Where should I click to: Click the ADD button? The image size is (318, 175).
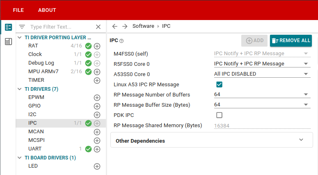pyautogui.click(x=254, y=40)
